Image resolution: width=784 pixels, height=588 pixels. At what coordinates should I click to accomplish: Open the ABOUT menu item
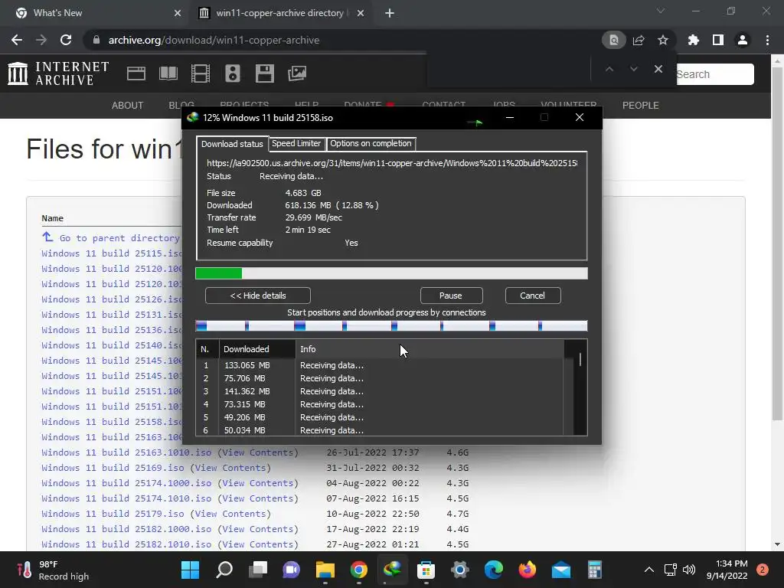[128, 106]
